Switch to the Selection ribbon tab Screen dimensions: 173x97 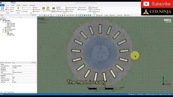point(25,5)
